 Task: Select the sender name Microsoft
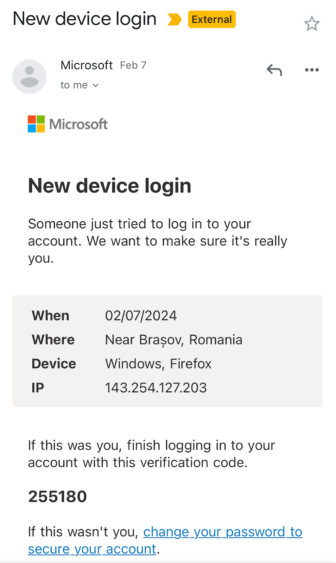(x=86, y=65)
